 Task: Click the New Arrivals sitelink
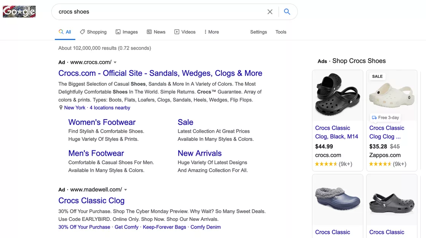tap(199, 153)
